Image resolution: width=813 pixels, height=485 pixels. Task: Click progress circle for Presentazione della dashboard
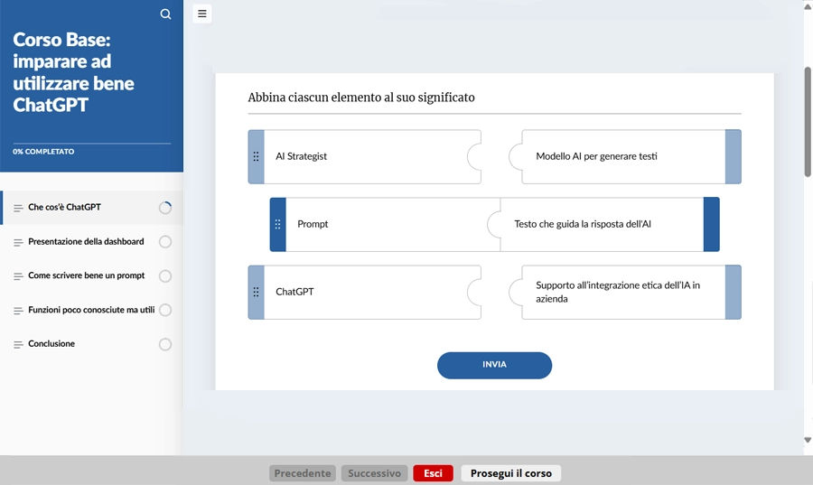[165, 242]
